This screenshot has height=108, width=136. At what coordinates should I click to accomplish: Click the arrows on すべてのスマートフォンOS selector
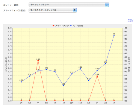[75, 10]
